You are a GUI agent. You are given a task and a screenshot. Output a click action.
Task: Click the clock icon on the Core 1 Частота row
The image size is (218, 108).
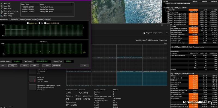click(168, 16)
